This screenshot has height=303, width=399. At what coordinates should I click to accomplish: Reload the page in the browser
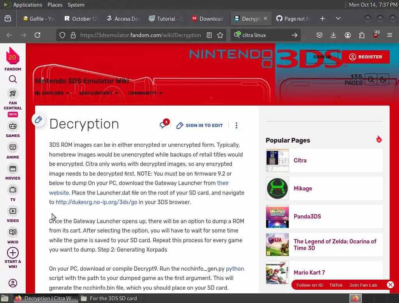coord(37,35)
